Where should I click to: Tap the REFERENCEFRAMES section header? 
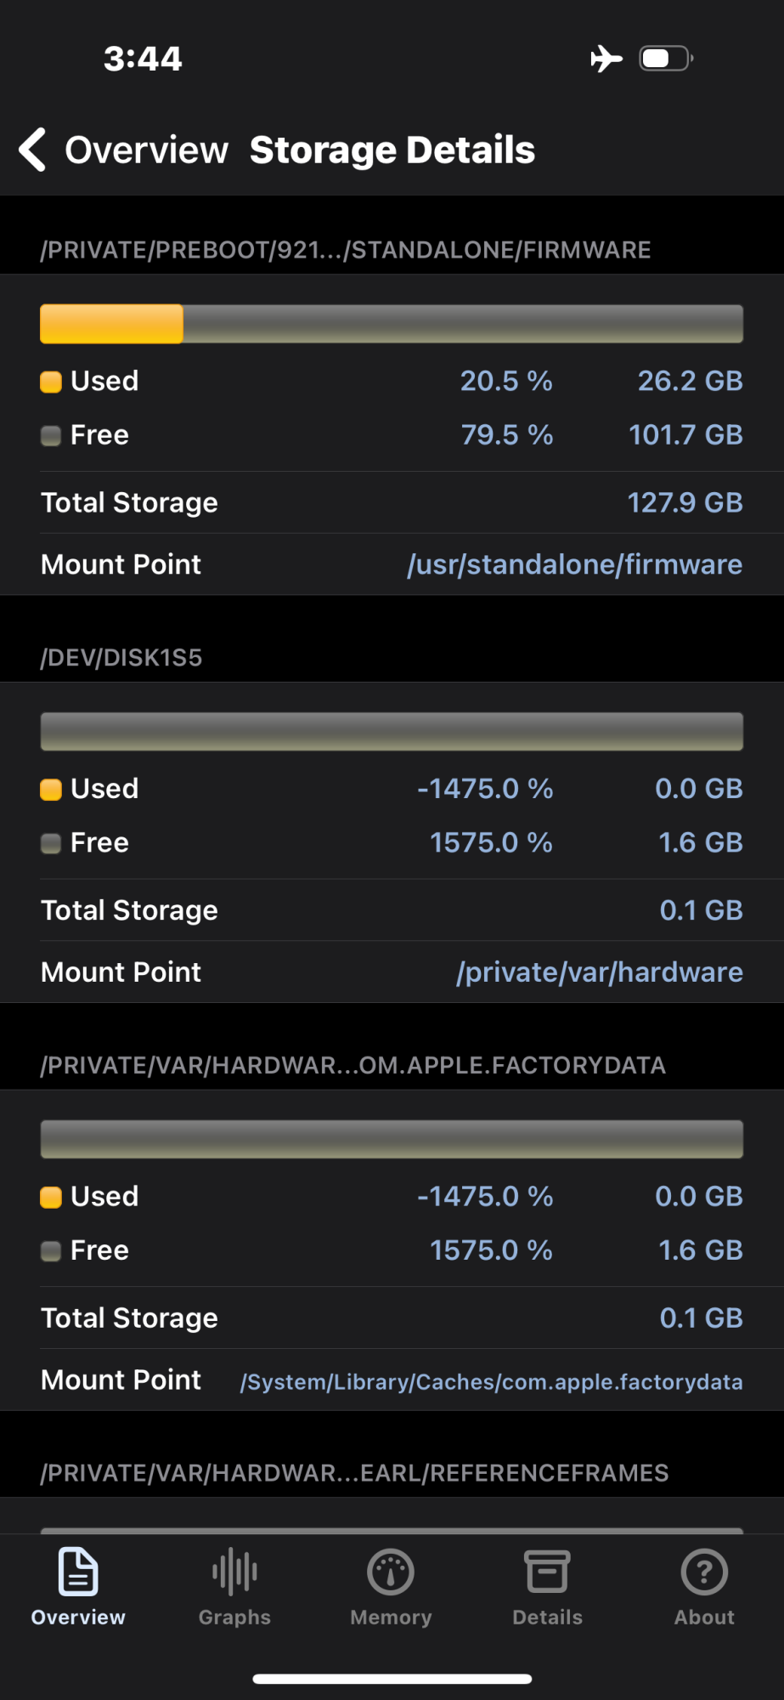354,1473
